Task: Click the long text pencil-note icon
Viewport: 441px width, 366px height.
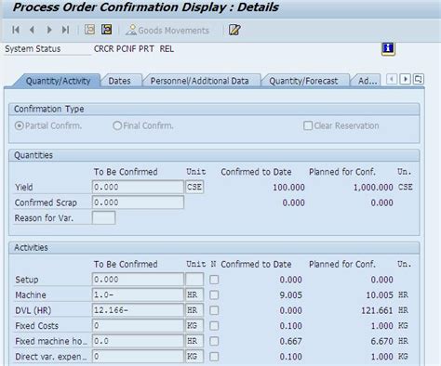Action: (x=234, y=30)
